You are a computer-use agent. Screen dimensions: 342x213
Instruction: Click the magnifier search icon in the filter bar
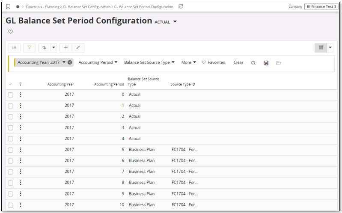click(x=253, y=63)
